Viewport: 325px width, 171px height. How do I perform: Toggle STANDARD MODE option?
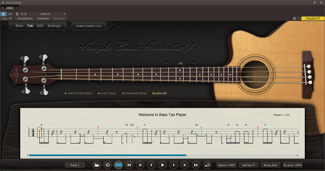coord(134,93)
